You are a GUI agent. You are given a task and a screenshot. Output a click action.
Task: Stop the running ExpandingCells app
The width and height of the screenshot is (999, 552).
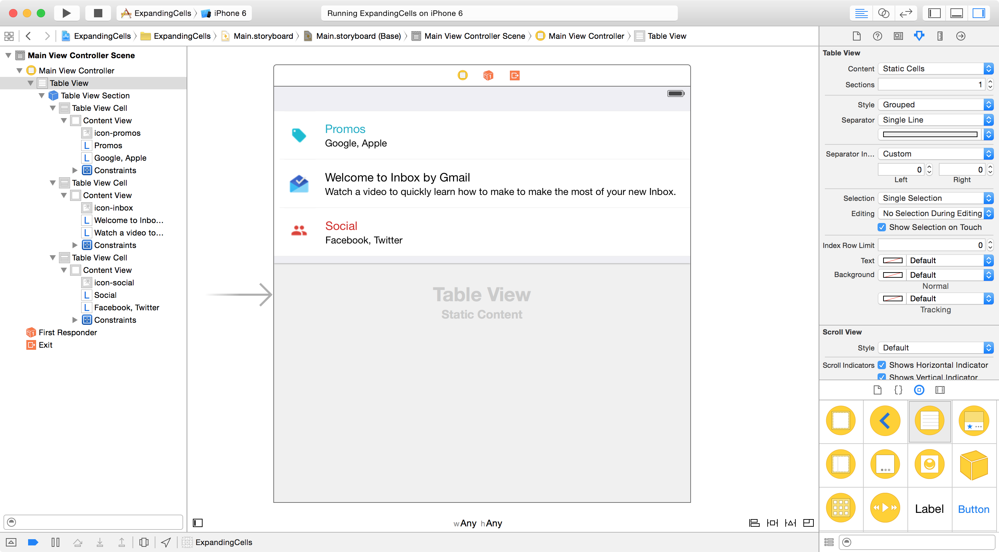pos(98,13)
